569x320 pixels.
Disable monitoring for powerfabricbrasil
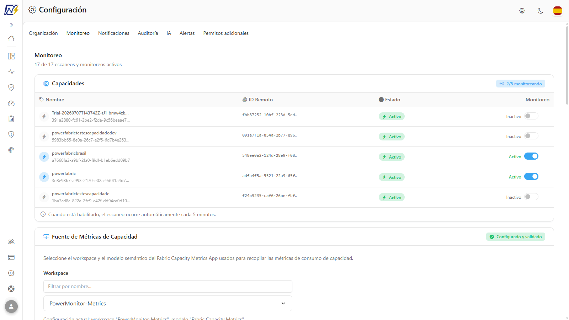(x=531, y=156)
